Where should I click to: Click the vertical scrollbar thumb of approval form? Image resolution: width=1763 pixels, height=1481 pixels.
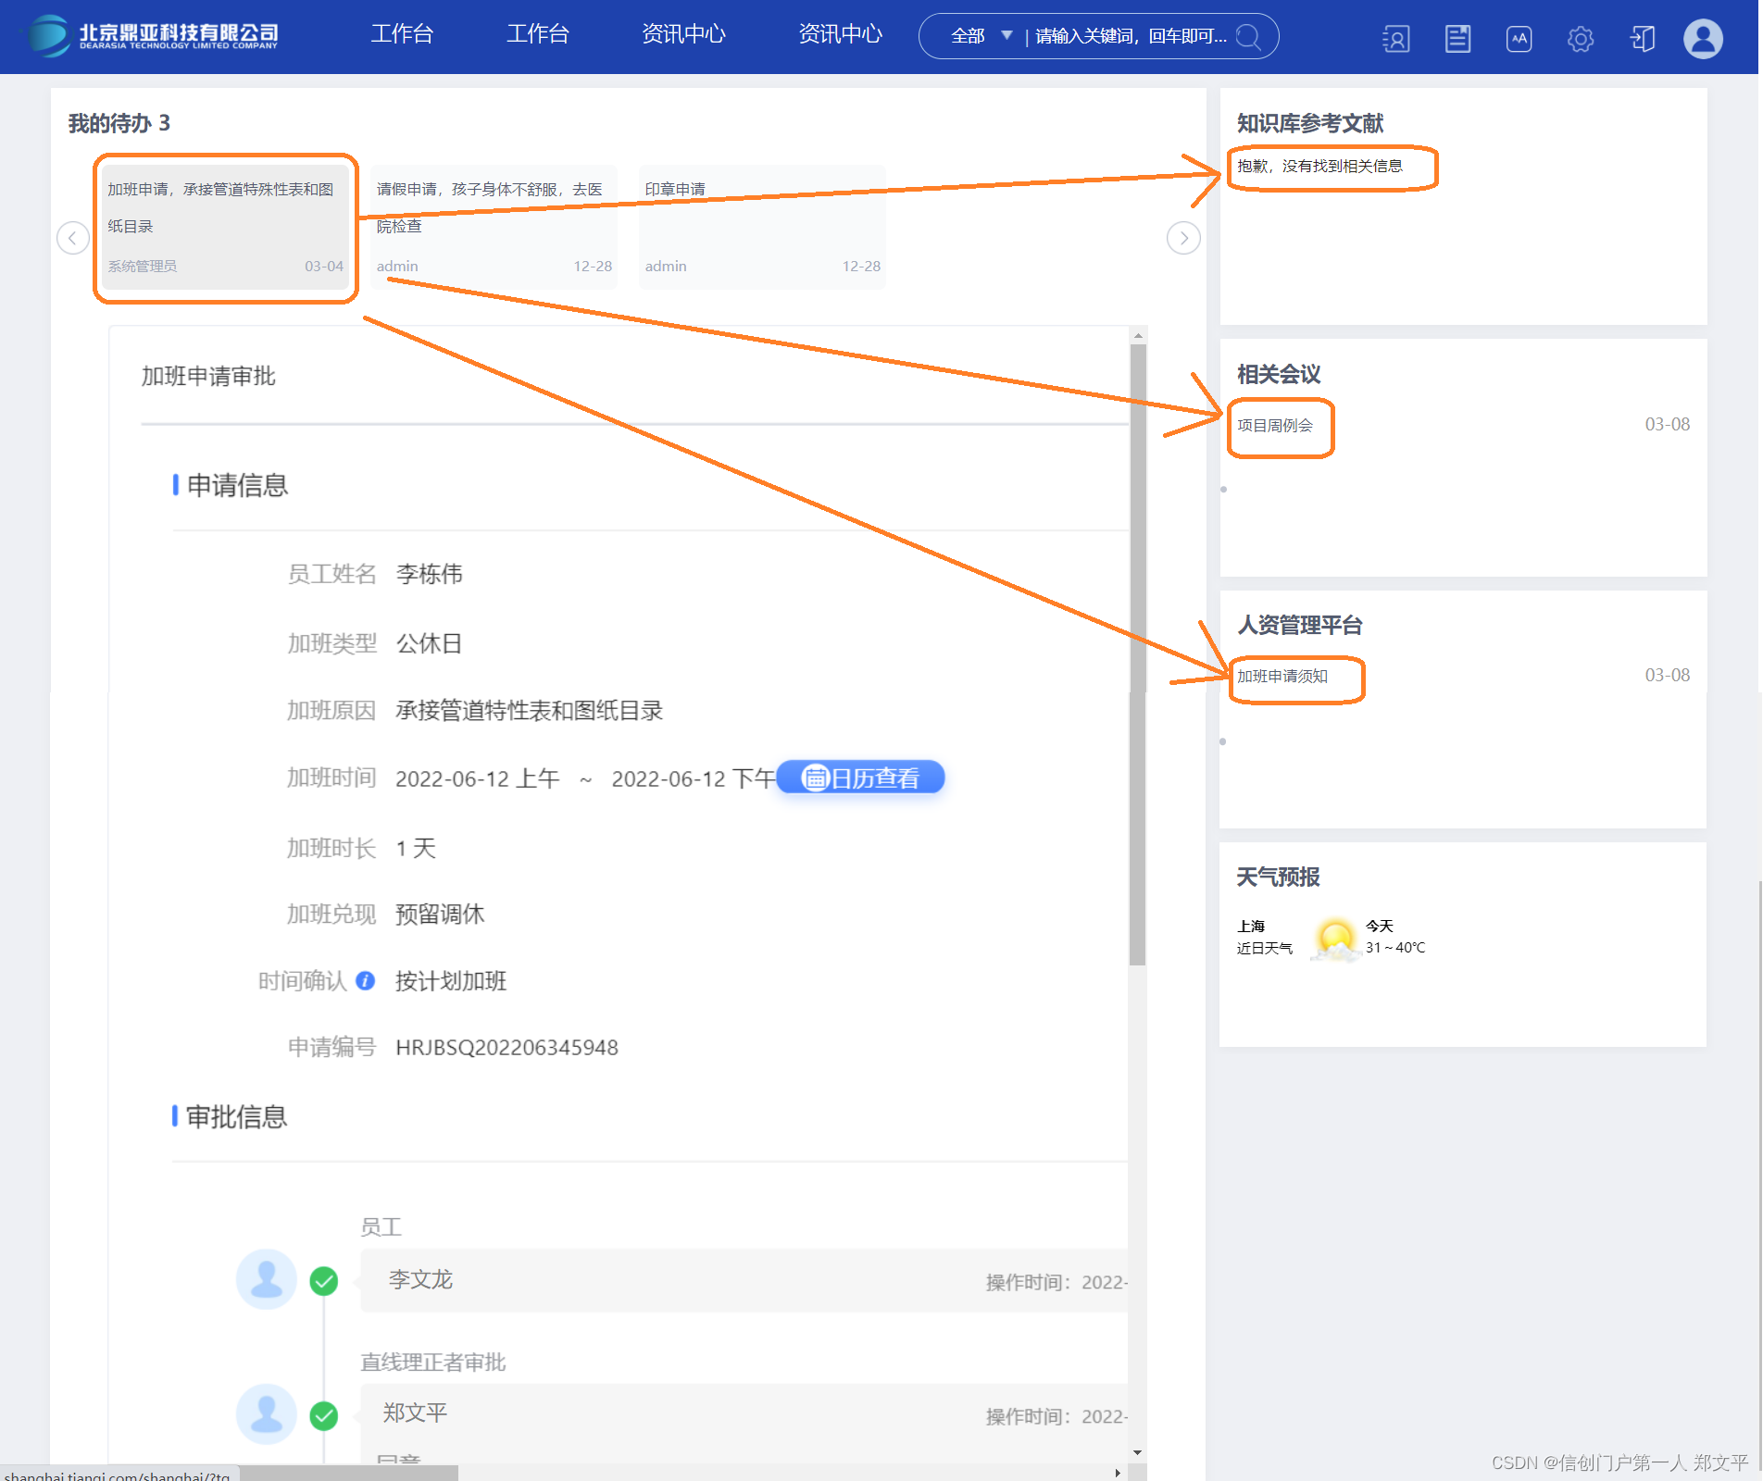1138,654
